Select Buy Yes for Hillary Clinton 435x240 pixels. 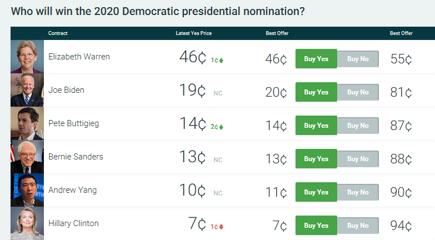tap(316, 226)
